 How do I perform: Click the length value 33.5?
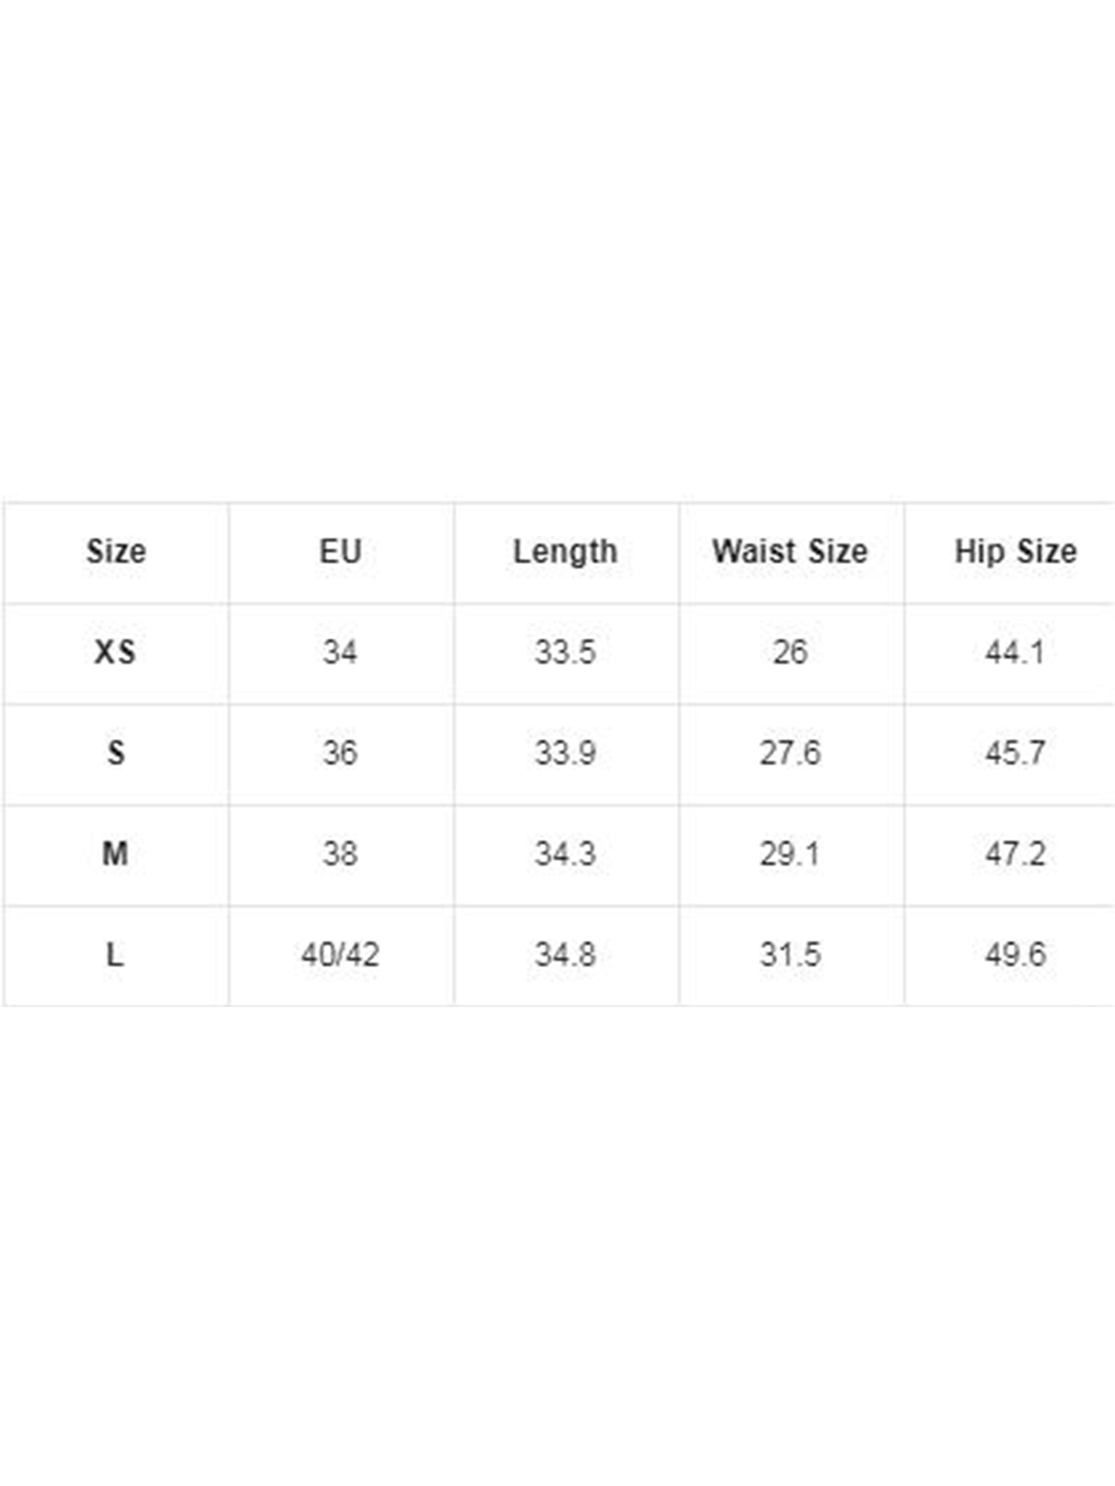566,652
